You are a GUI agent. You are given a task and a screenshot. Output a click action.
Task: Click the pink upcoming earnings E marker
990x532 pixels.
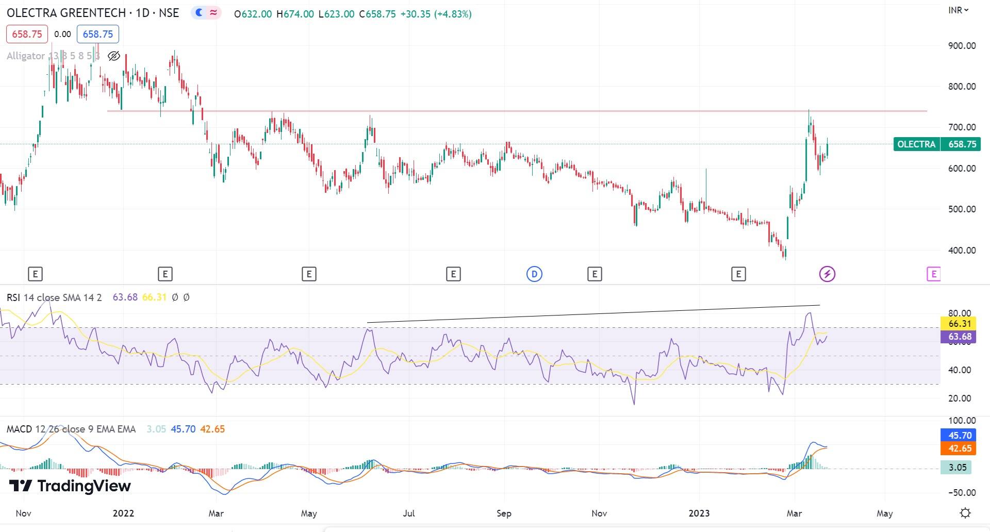click(933, 274)
